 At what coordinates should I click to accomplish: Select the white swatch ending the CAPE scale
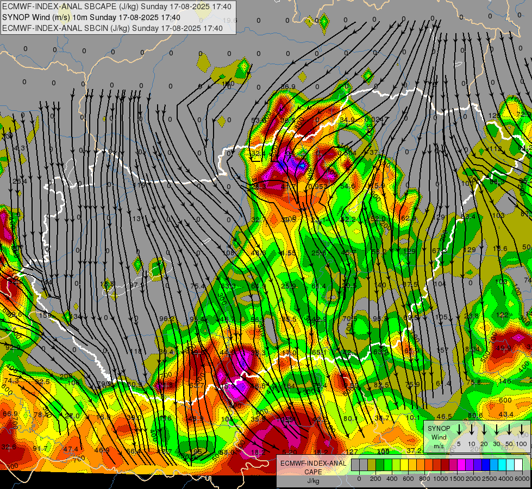pos(519,465)
